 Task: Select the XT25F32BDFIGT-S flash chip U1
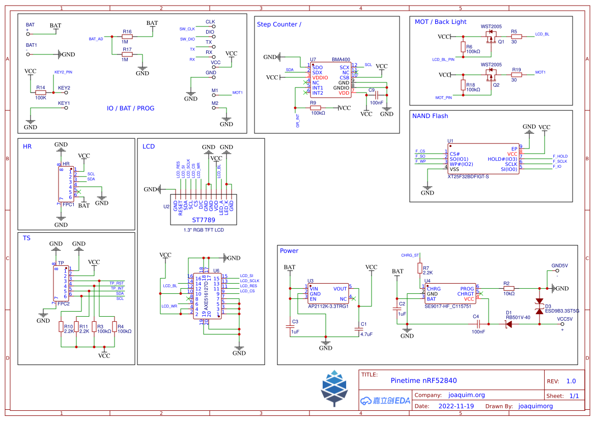coord(483,159)
